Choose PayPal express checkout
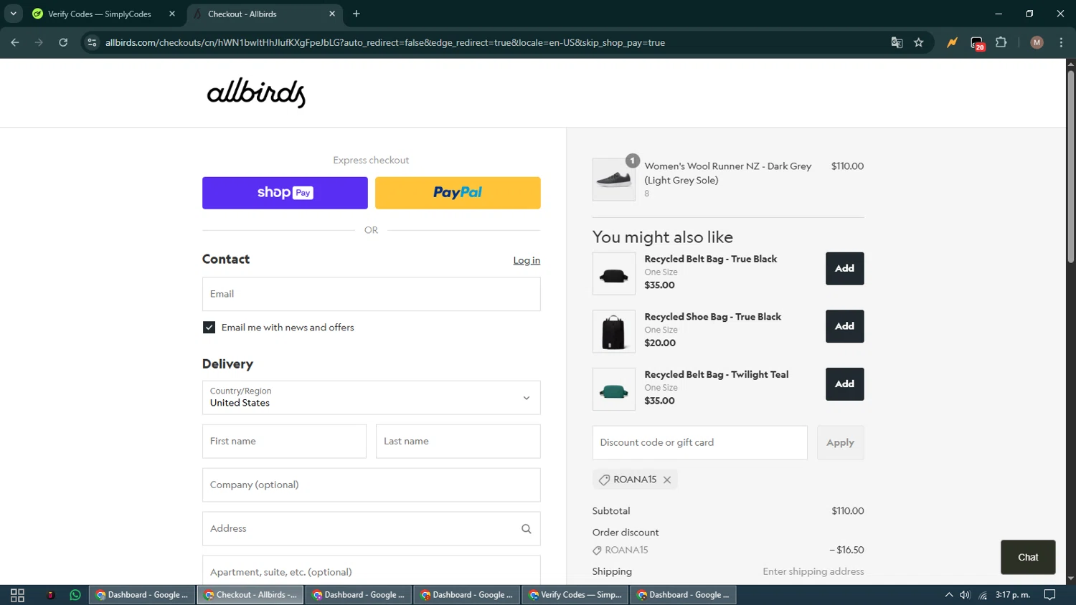This screenshot has width=1076, height=605. [x=458, y=193]
